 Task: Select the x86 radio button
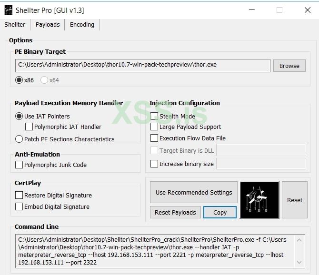[19, 80]
